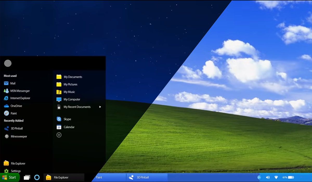Open My Computer from the Start menu
The image size is (312, 182).
[x=68, y=100]
